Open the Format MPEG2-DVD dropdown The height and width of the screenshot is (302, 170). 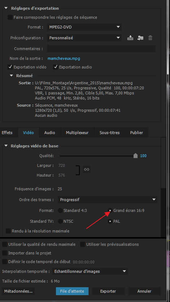point(84,27)
